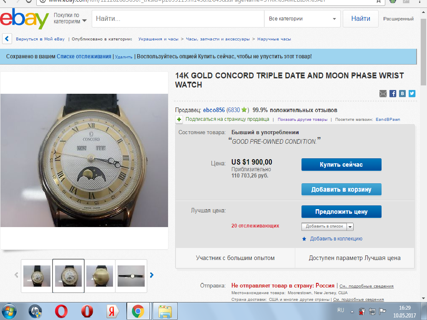Image resolution: width=427 pixels, height=320 pixels.
Task: Open the 'Украшения и часы' breadcrumb category
Action: [x=158, y=39]
